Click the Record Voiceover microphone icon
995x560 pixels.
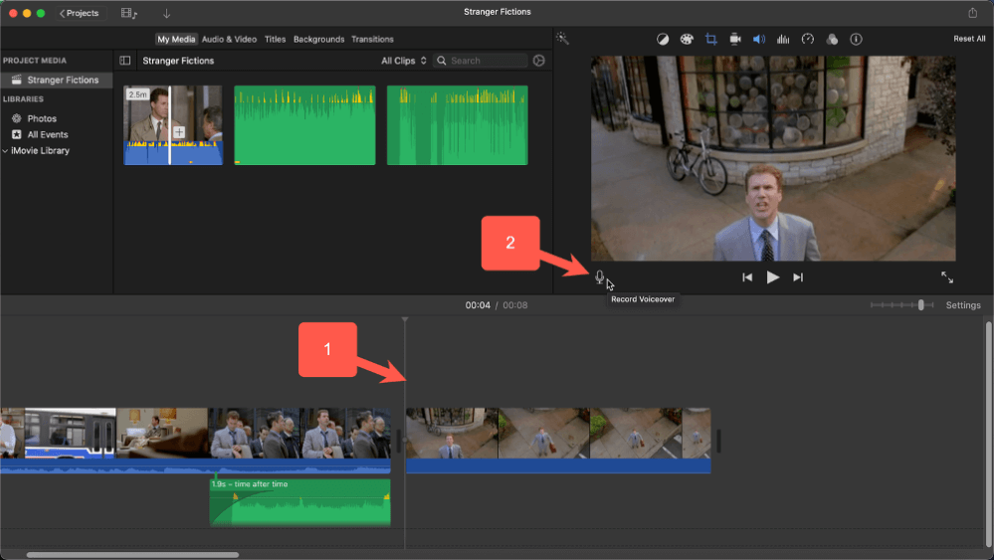599,278
